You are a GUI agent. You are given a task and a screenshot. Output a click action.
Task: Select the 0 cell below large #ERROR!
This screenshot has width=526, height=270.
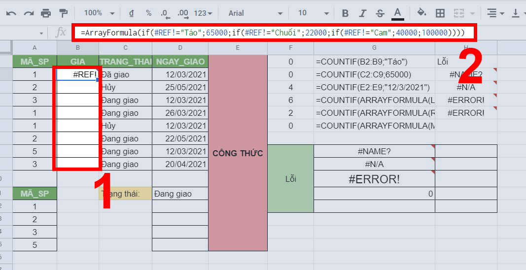pos(374,194)
